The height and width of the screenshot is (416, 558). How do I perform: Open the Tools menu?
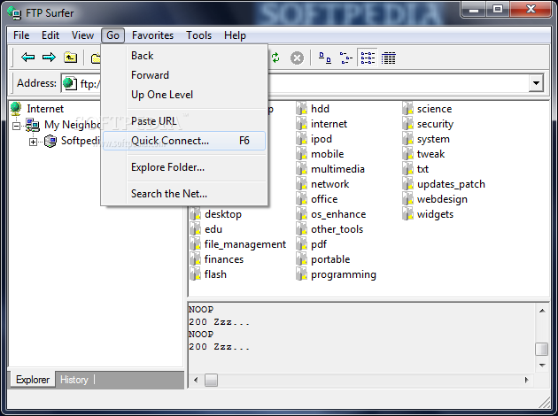198,35
